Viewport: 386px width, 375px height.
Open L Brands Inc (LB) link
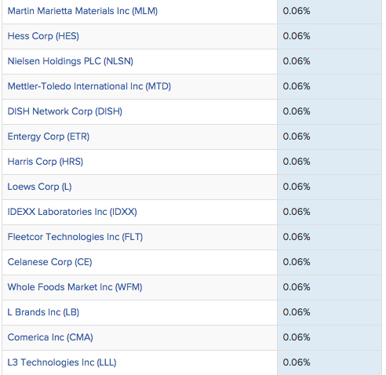click(x=43, y=312)
